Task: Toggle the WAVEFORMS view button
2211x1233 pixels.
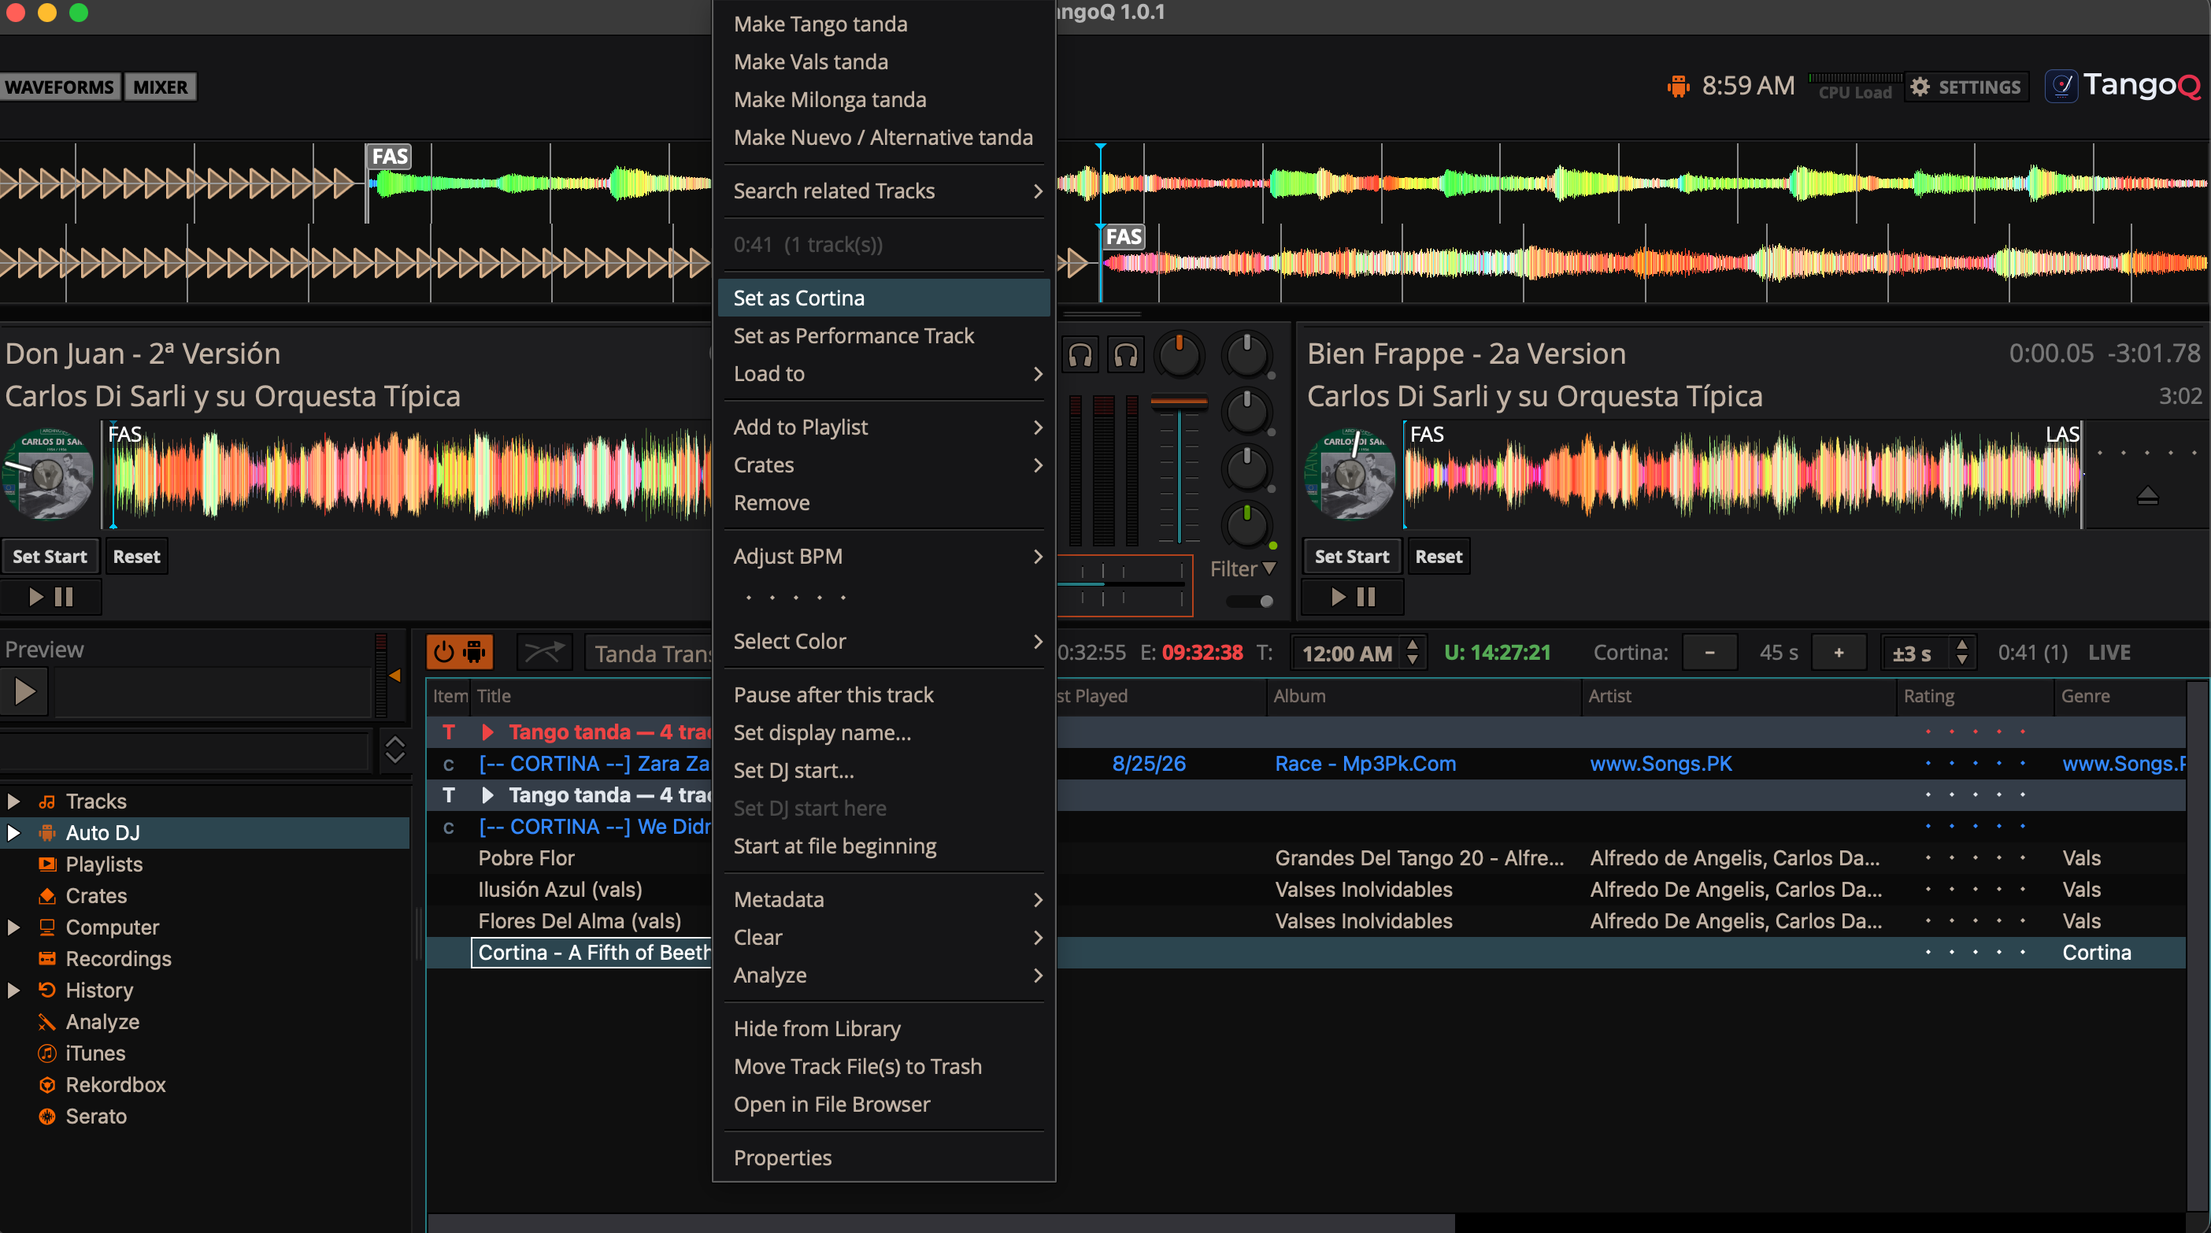Action: pos(59,87)
